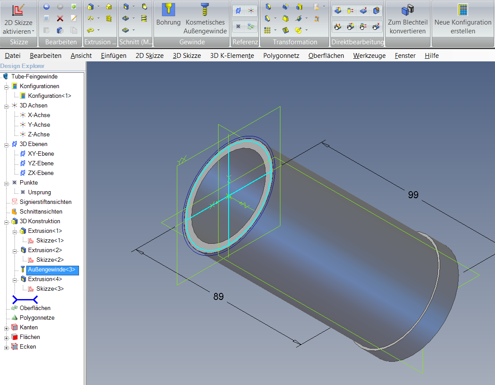The image size is (495, 385).
Task: Click the green gear regenerate icon
Action: [x=74, y=7]
